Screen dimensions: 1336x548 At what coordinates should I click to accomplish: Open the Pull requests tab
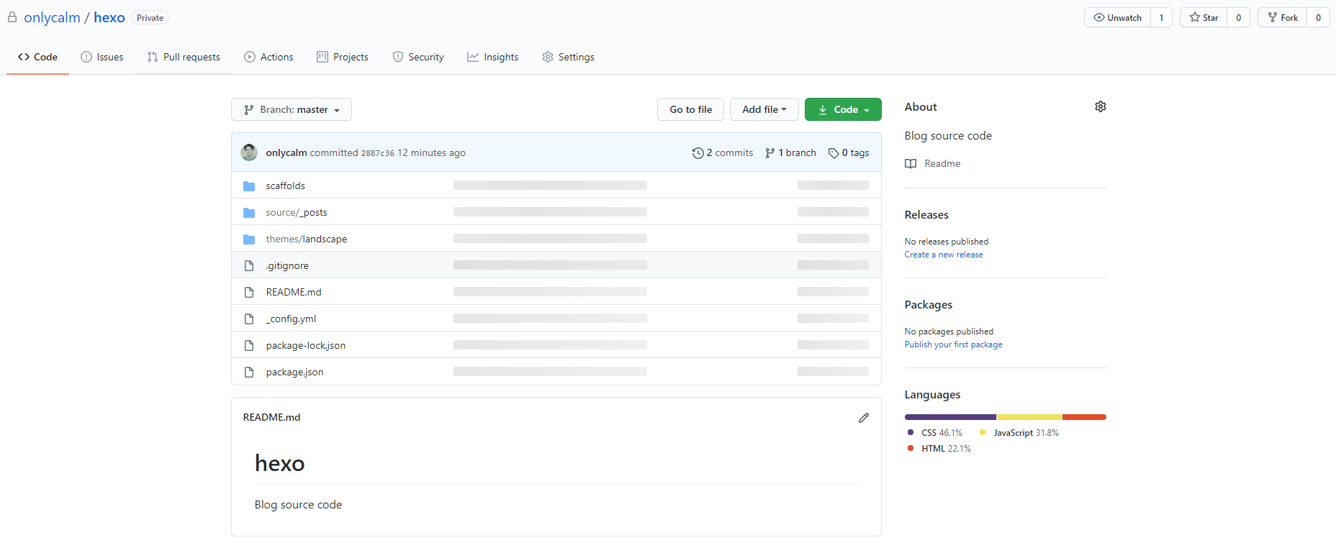coord(184,57)
